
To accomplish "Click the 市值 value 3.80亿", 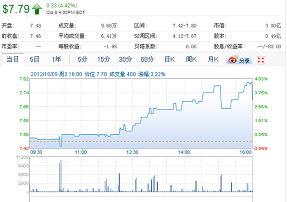I will tap(273, 26).
